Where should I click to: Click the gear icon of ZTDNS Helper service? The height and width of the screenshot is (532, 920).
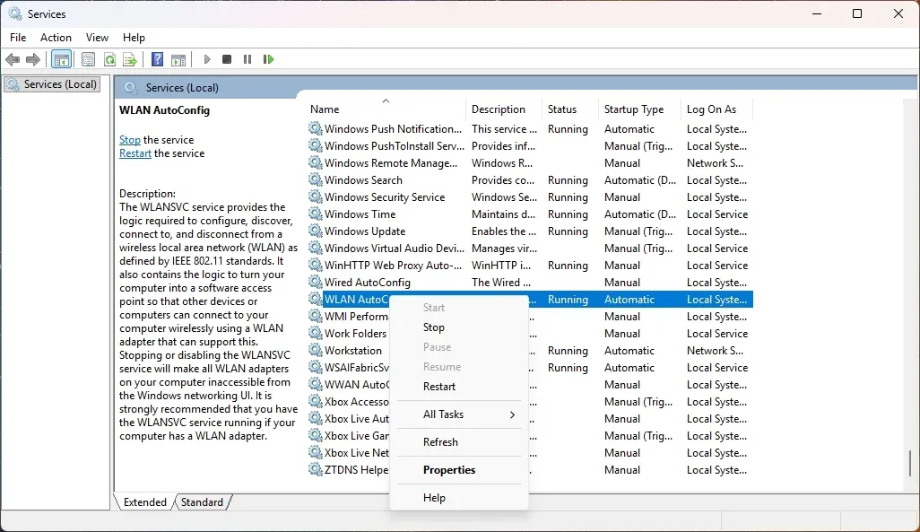[316, 469]
